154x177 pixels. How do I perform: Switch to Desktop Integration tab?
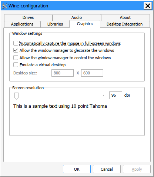(x=125, y=24)
